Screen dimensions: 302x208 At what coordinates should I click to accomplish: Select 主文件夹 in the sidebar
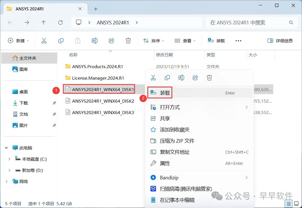(x=29, y=58)
